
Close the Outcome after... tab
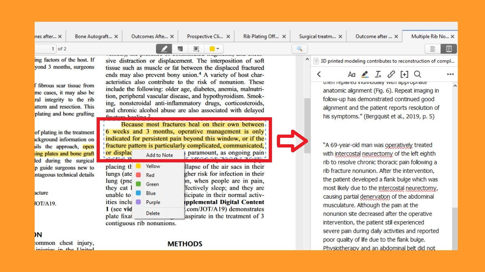(396, 36)
